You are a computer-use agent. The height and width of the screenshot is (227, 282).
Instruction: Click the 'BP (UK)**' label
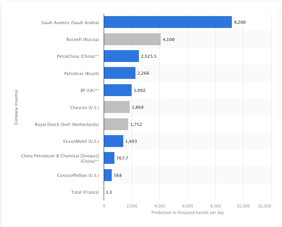tap(90, 90)
